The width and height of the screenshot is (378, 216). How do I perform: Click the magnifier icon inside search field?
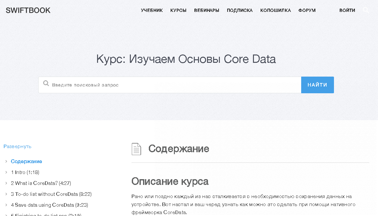tap(46, 84)
